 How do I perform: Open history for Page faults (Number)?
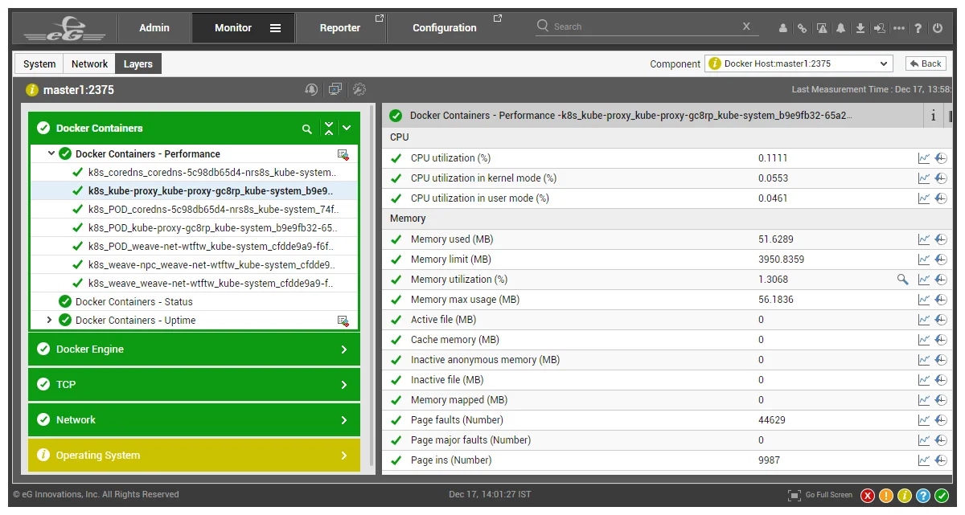(x=941, y=420)
